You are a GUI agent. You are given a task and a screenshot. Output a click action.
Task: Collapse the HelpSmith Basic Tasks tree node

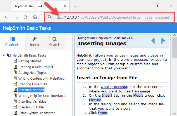click(4, 55)
